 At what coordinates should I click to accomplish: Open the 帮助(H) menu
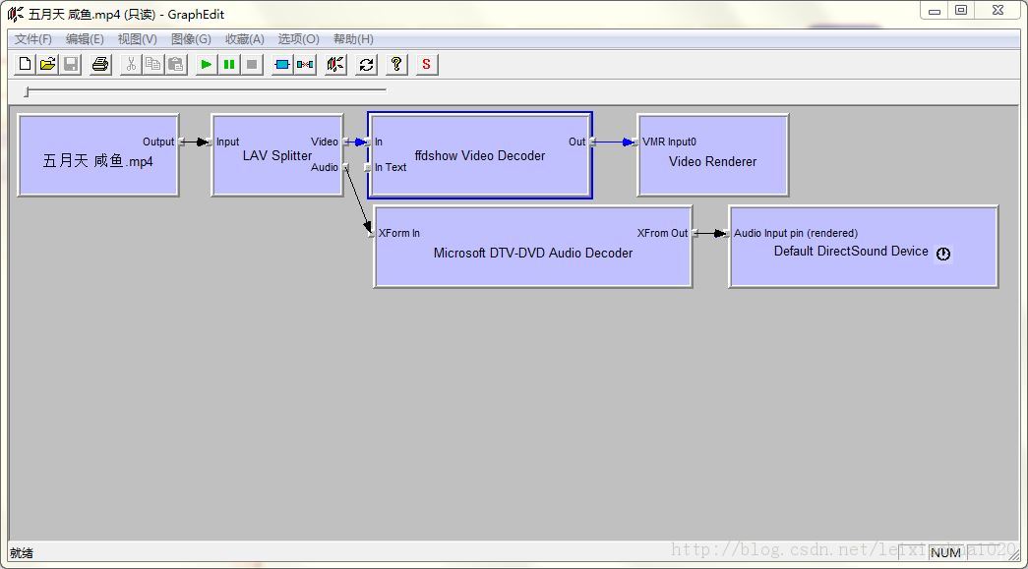click(353, 39)
